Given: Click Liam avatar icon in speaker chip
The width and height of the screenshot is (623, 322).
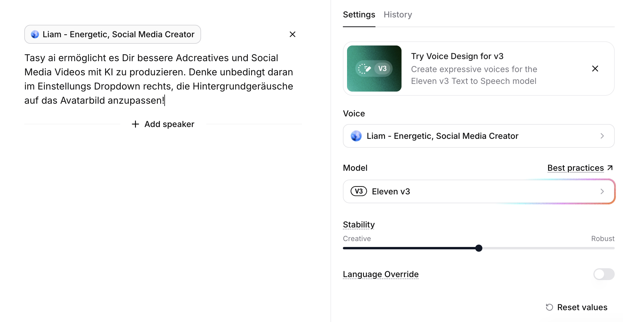Looking at the screenshot, I should [x=35, y=34].
